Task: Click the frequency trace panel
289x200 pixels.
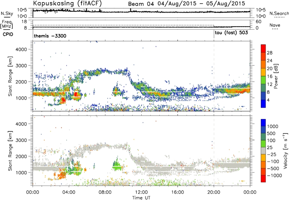Action: (141, 25)
